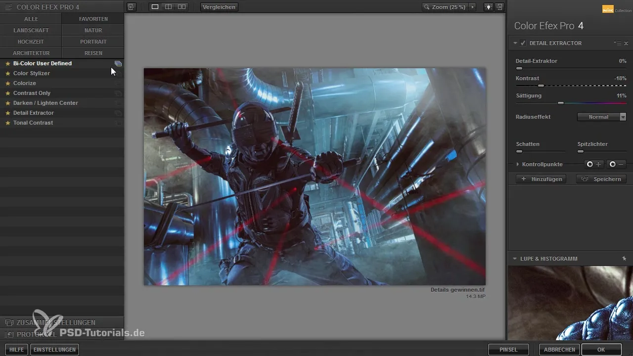Select the Alle category tab
The width and height of the screenshot is (633, 356).
point(31,19)
